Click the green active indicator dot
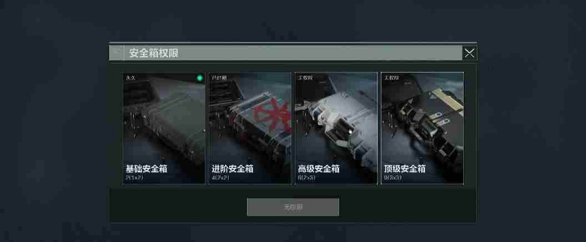Screen dimensions: 586x242 (x=200, y=78)
